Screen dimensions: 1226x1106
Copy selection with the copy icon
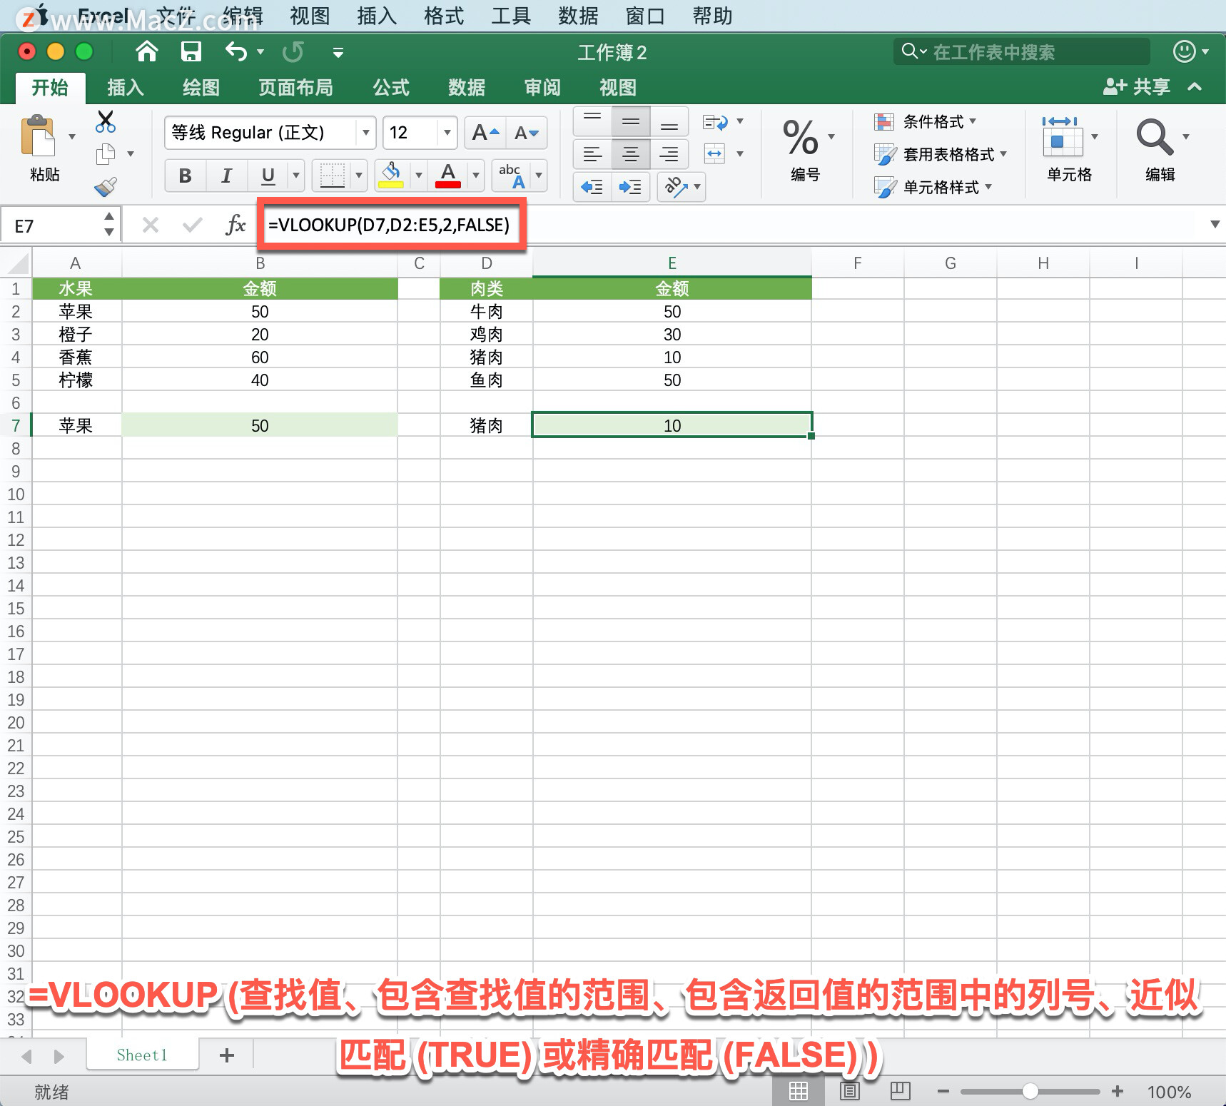coord(106,153)
